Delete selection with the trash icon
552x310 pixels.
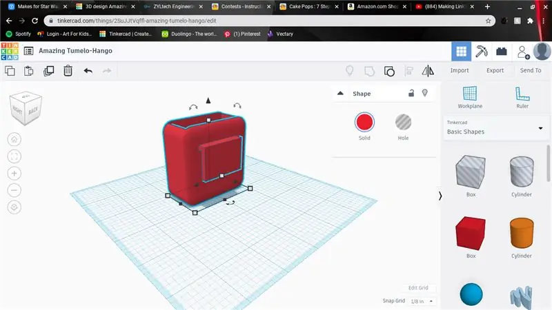point(68,71)
